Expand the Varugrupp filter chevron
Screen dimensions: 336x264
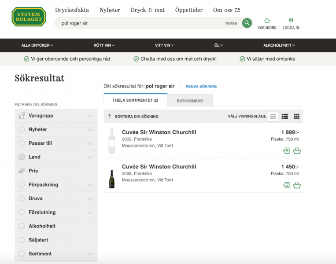point(90,116)
